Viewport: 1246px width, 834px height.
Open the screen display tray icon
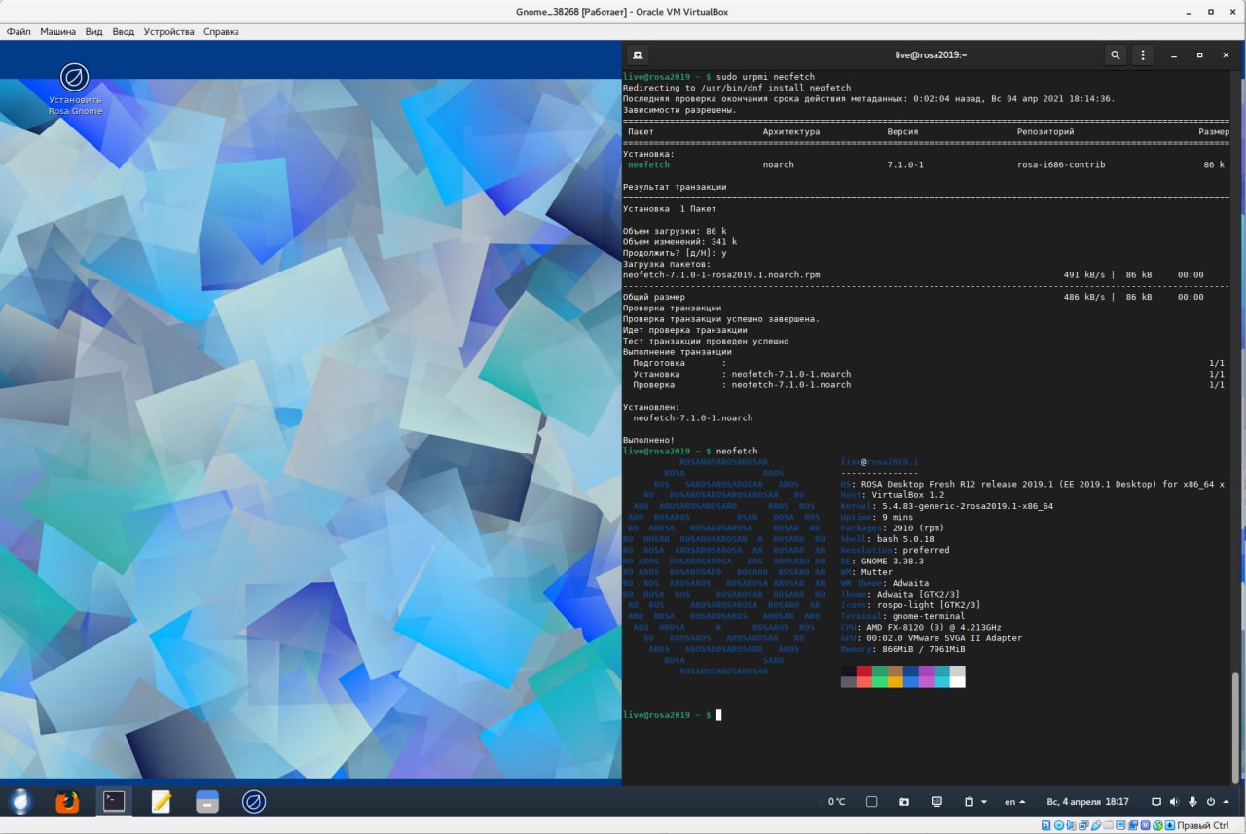pyautogui.click(x=1156, y=802)
